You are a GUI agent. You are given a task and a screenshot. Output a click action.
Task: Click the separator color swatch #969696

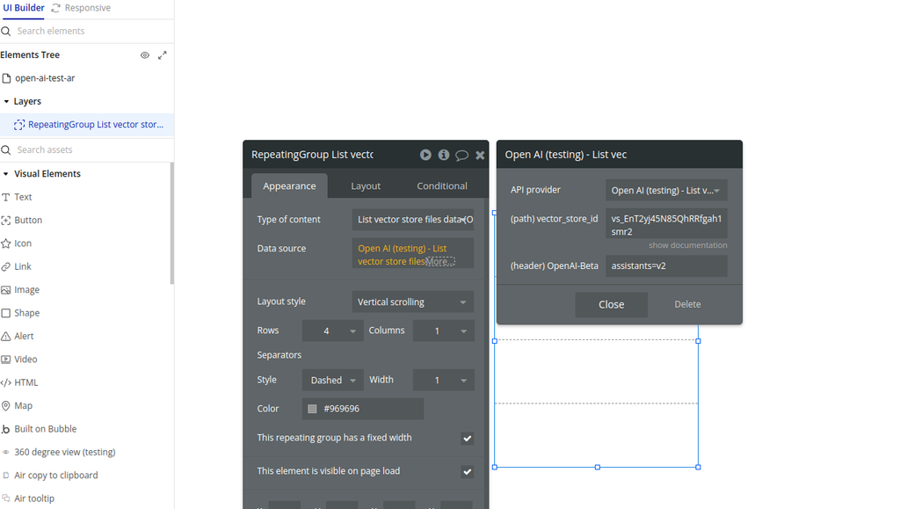312,409
